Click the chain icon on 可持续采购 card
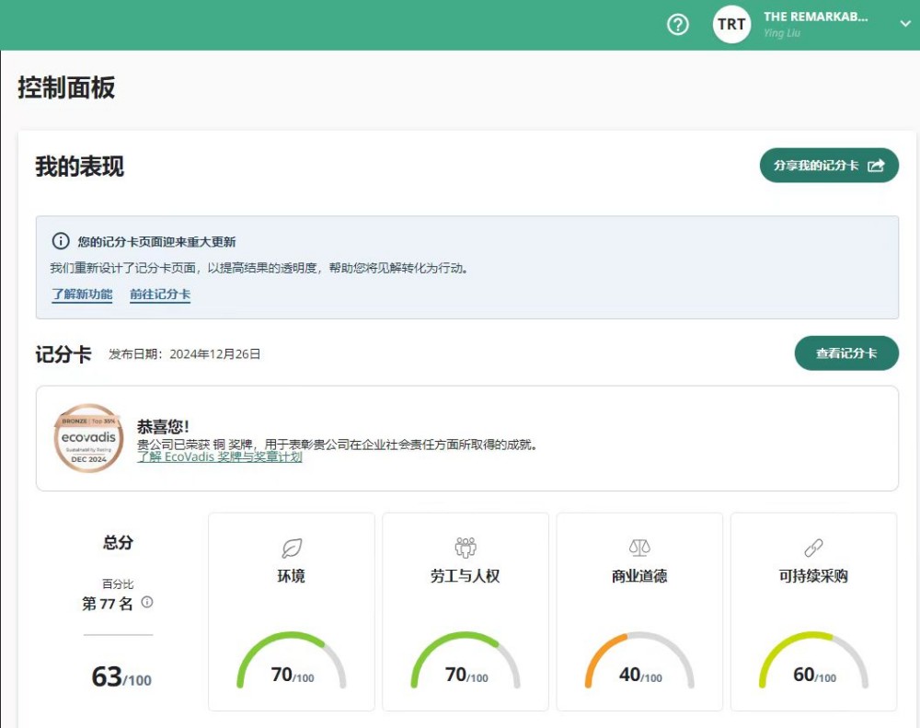The height and width of the screenshot is (728, 920). (x=813, y=547)
